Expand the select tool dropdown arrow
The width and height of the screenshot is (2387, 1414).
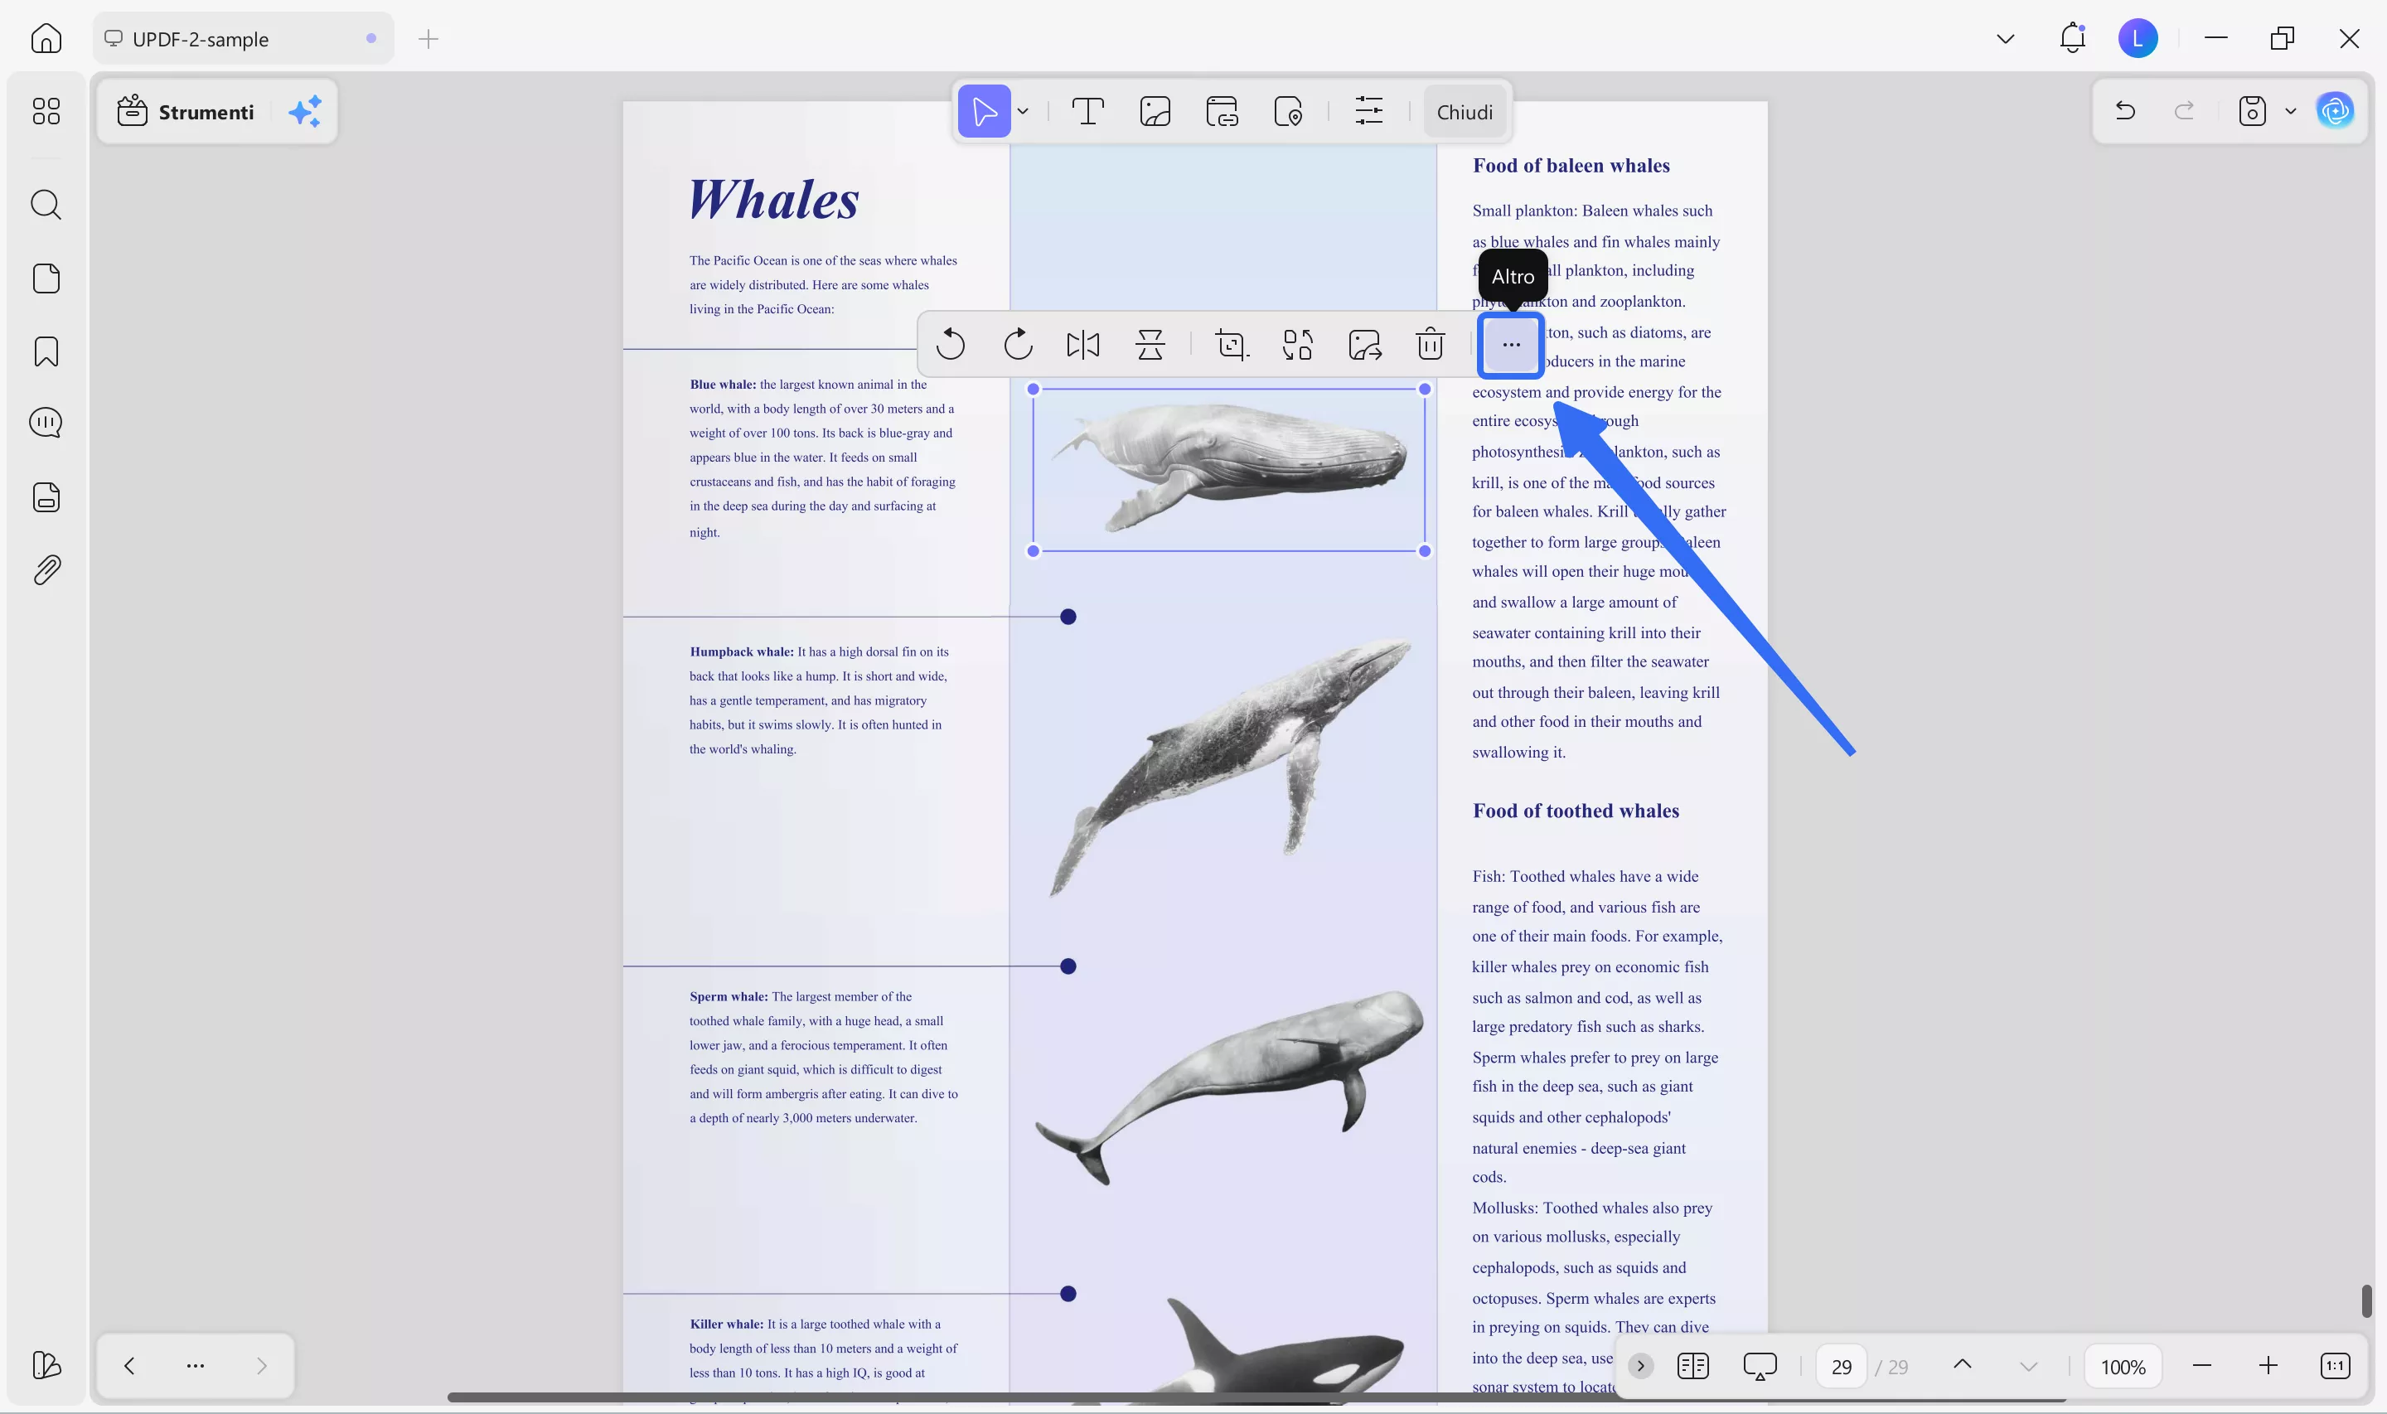point(1023,110)
